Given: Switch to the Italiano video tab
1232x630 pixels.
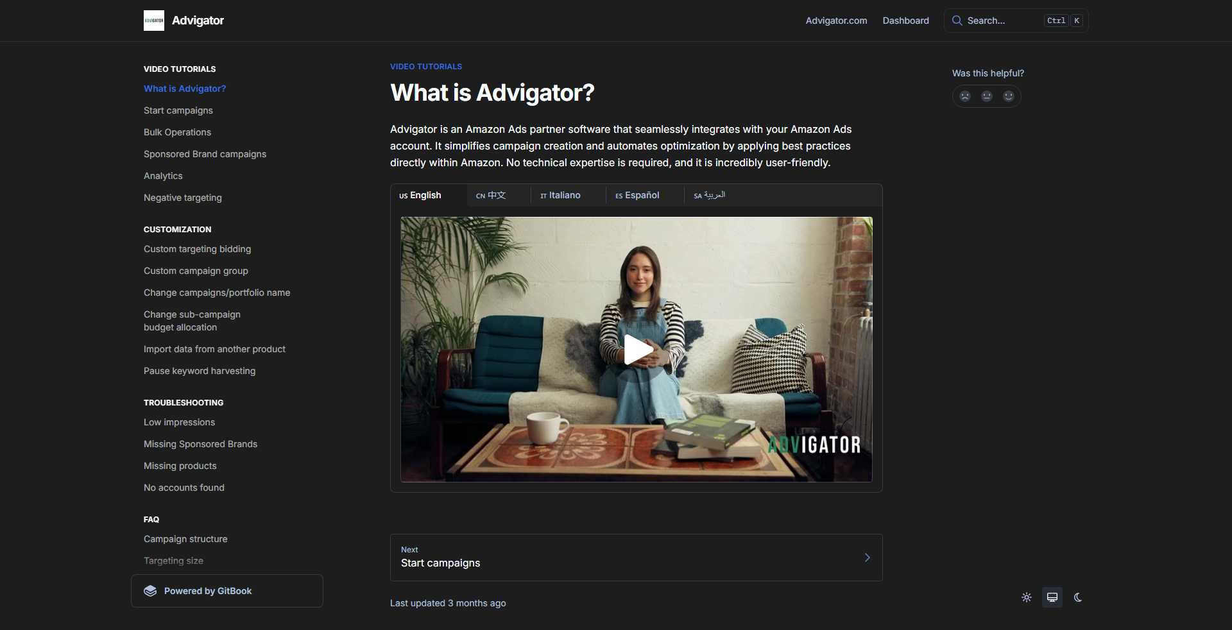Looking at the screenshot, I should click(x=560, y=195).
